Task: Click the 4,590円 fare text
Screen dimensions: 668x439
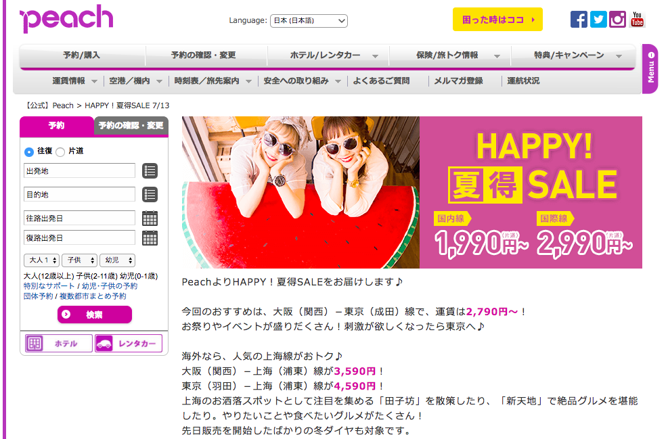Action: pyautogui.click(x=355, y=387)
